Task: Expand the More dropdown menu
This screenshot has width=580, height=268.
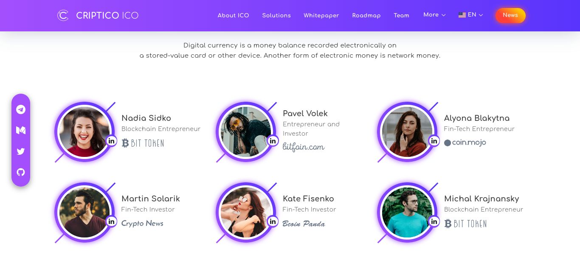Action: point(434,15)
